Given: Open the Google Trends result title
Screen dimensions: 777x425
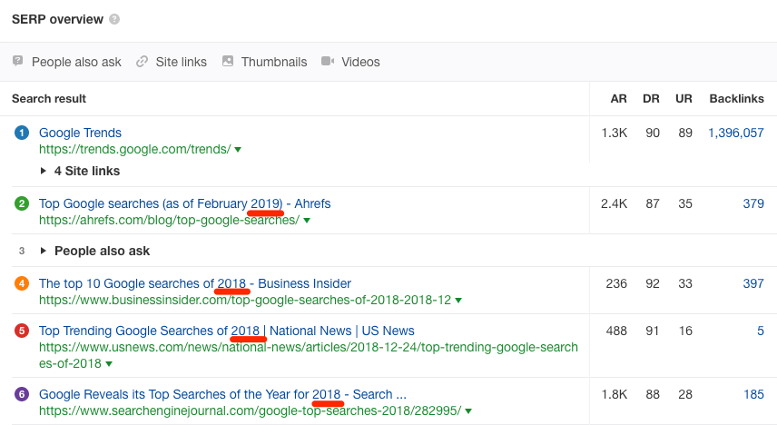Looking at the screenshot, I should click(x=80, y=133).
